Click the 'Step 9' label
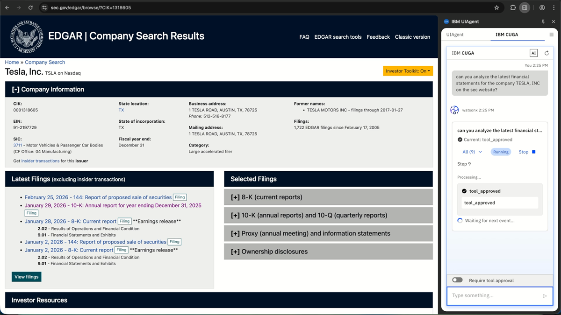 coord(464,164)
